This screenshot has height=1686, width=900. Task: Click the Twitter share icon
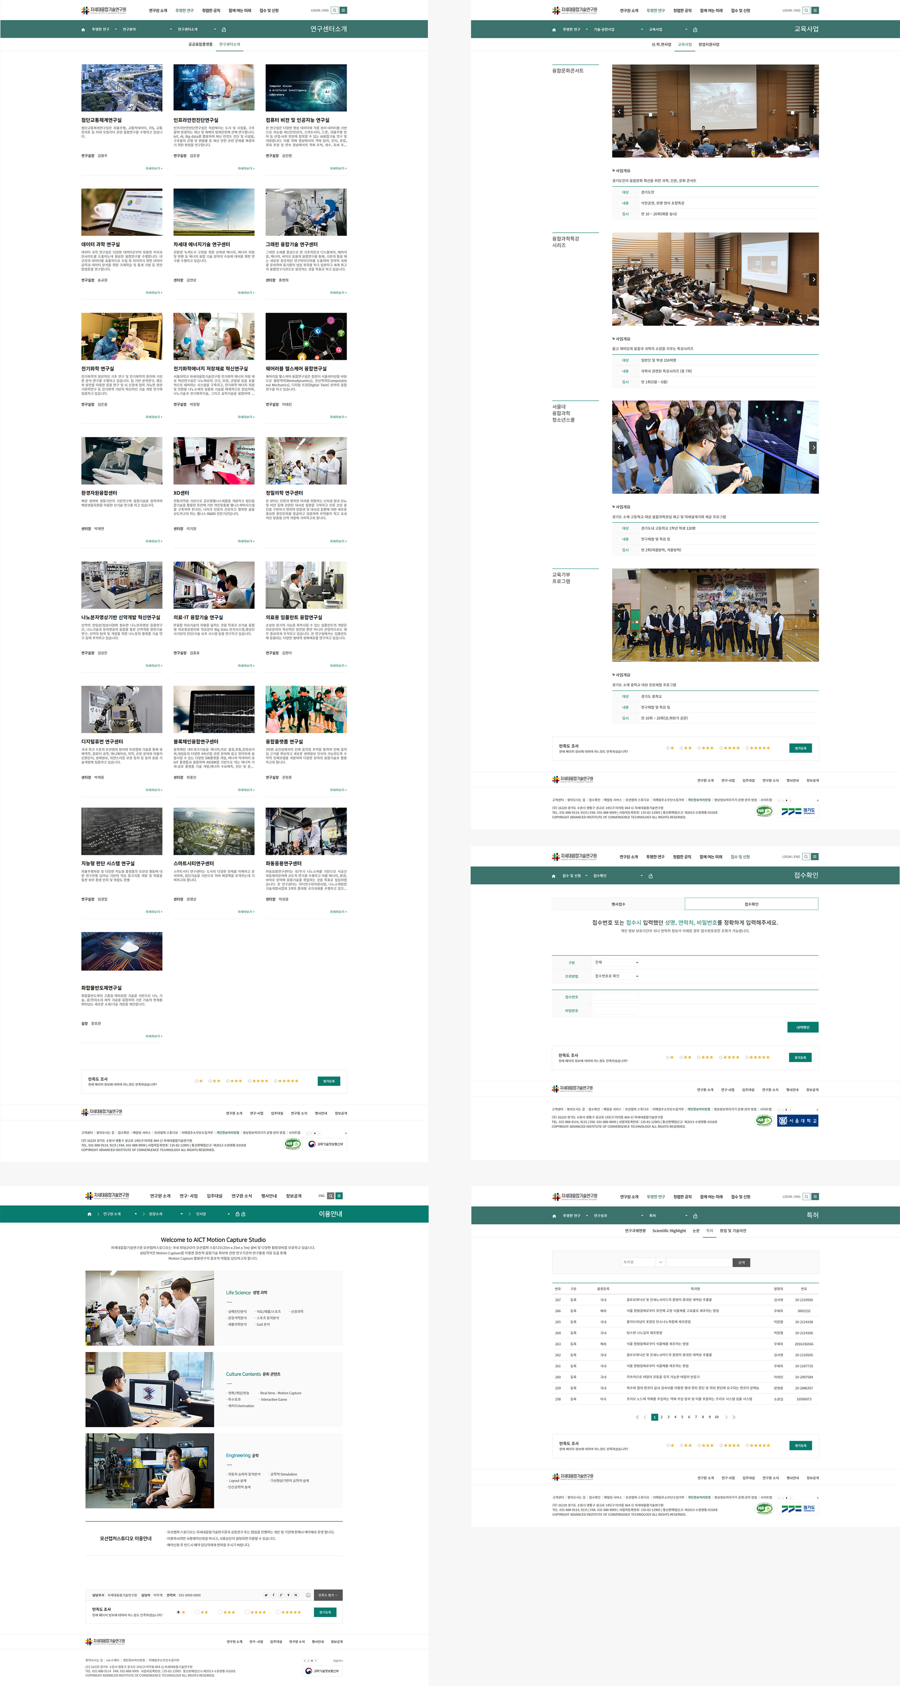[x=266, y=1595]
